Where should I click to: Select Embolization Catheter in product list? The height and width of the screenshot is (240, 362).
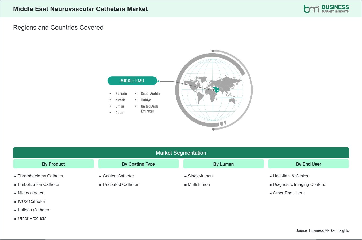pos(39,184)
